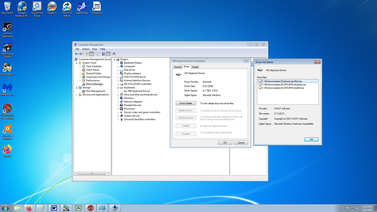
Task: Open Paragon Partition Manager desktop icon
Action: point(22,9)
